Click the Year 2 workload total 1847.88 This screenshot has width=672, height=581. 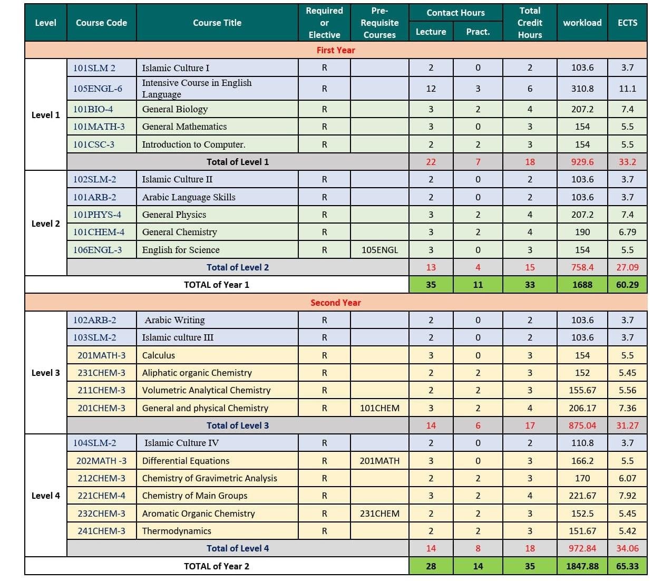(582, 566)
